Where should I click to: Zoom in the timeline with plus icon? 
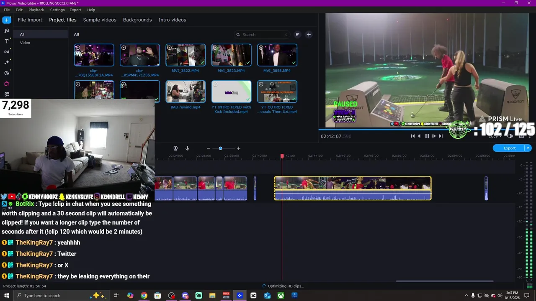[x=239, y=148]
